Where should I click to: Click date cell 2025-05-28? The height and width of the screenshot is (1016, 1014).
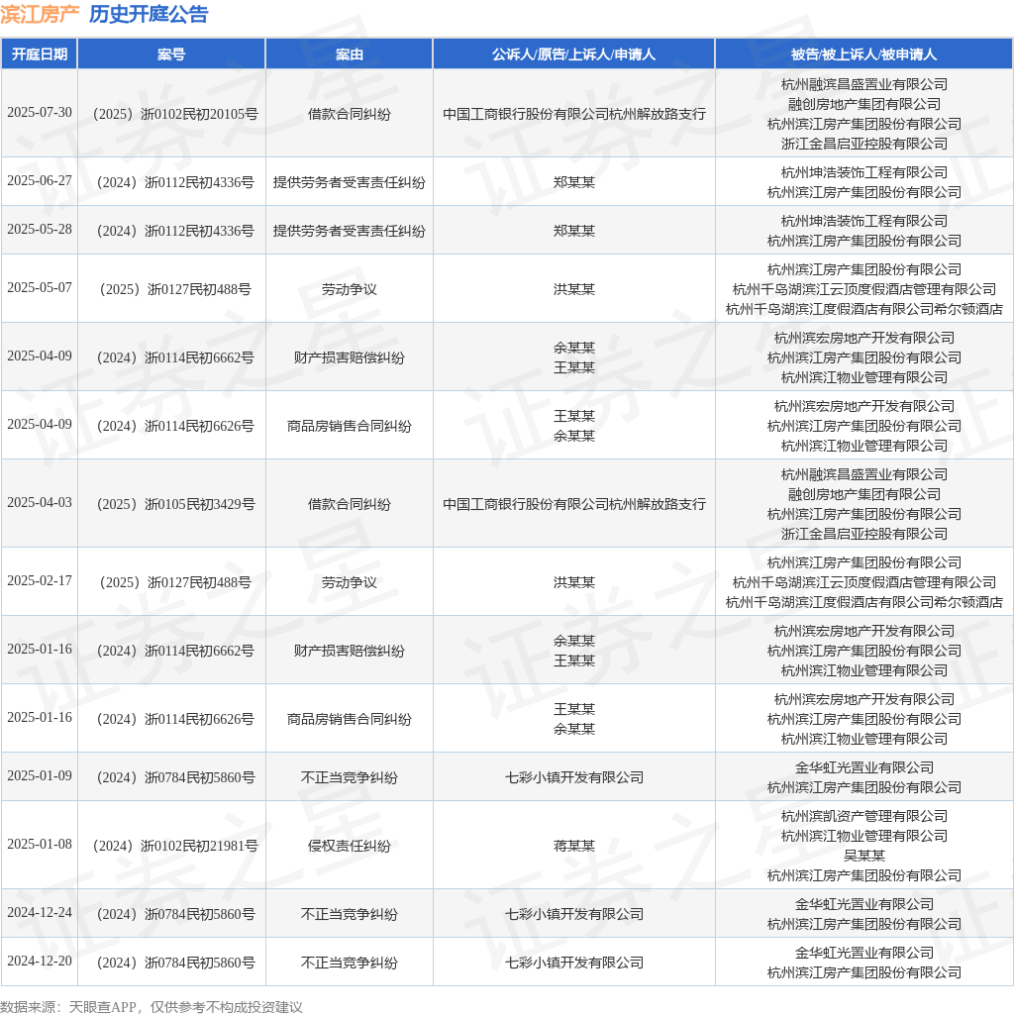pyautogui.click(x=40, y=230)
